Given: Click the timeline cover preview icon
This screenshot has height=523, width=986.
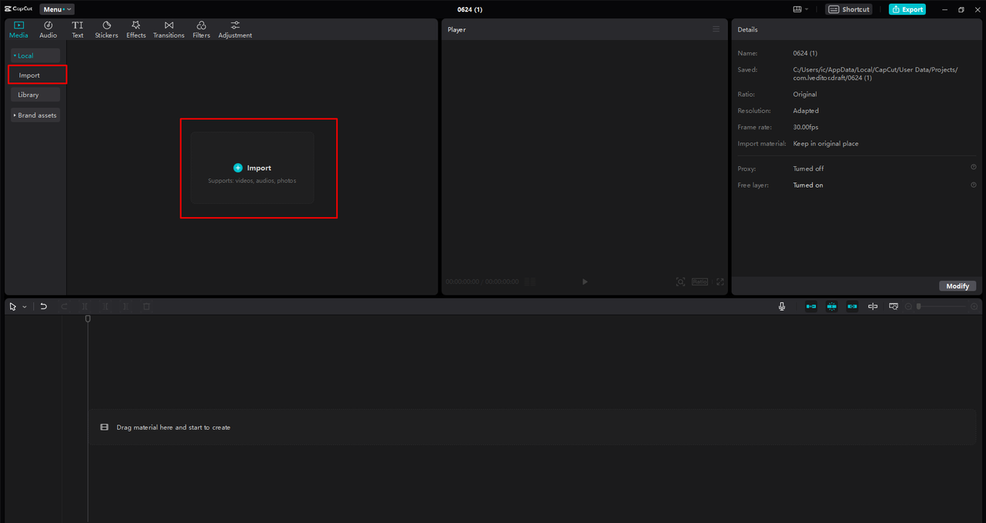Looking at the screenshot, I should (894, 306).
